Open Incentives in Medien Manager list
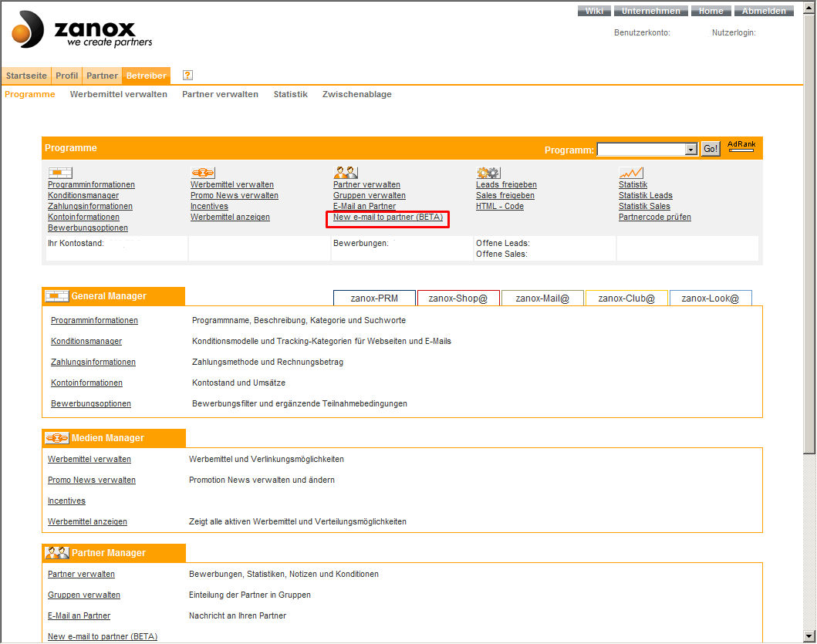The height and width of the screenshot is (644, 817). [x=66, y=501]
